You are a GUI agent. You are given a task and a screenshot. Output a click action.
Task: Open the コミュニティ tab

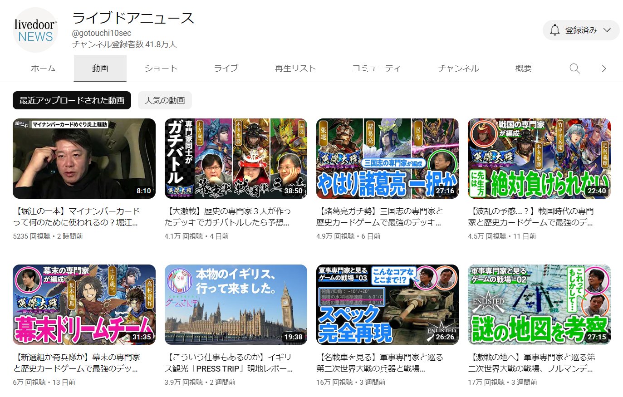coord(377,69)
